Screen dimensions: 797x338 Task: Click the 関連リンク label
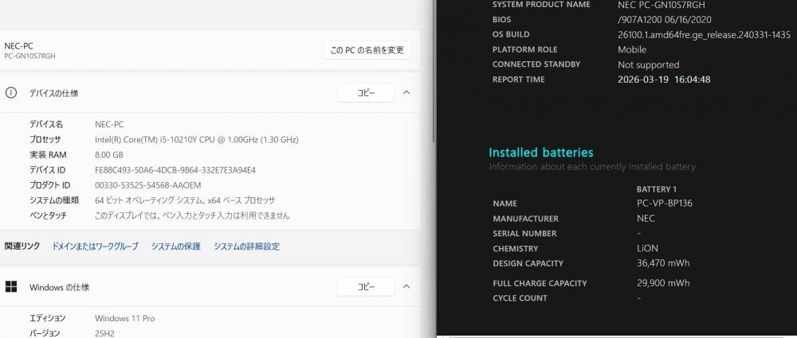[x=22, y=246]
